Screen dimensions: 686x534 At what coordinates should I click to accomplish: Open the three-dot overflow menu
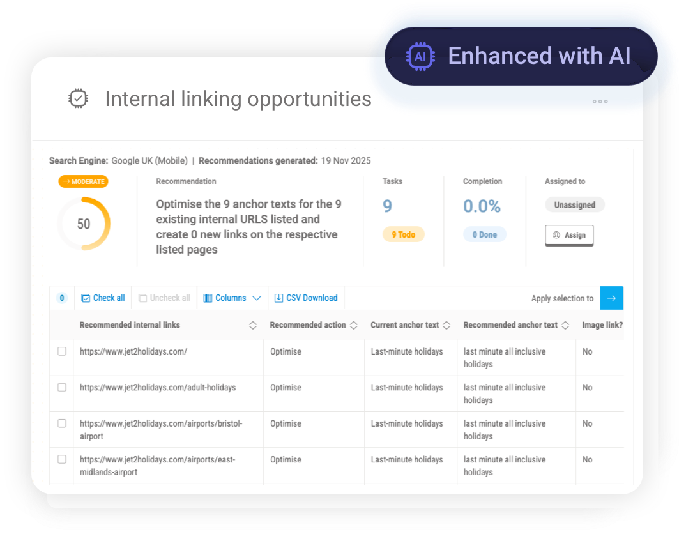tap(600, 101)
